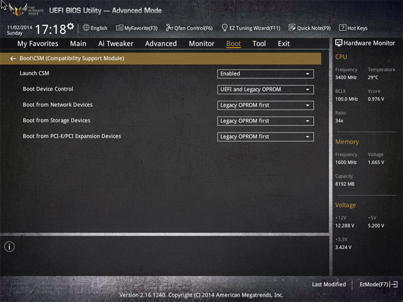Launch EZ Tuning Wizard lightbulb icon
This screenshot has height=302, width=403.
coord(224,28)
